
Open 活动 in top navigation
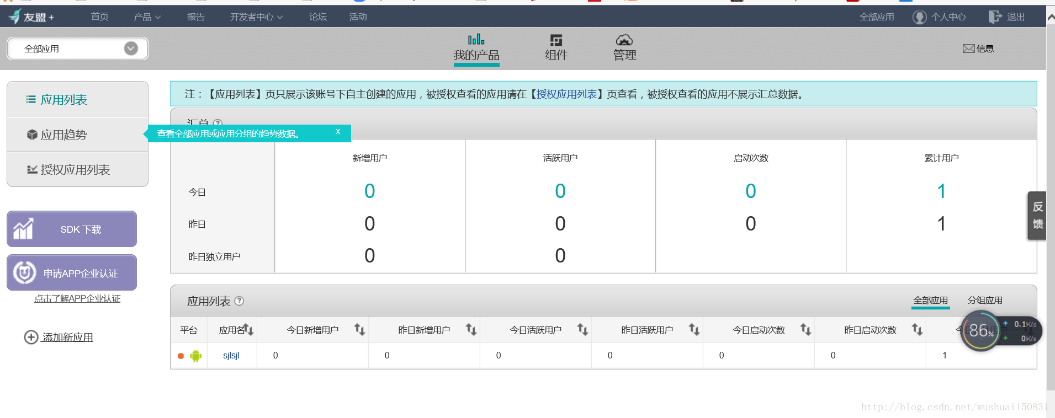point(358,17)
